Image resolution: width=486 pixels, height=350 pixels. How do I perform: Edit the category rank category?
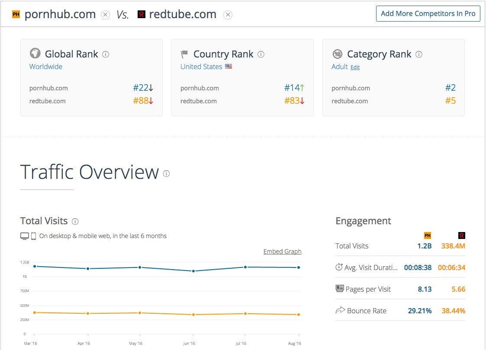[x=355, y=67]
